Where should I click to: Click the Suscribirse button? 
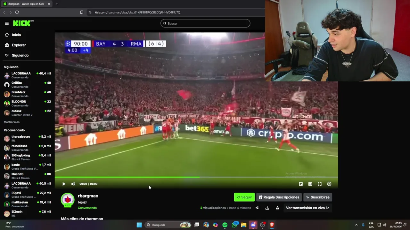[318, 197]
